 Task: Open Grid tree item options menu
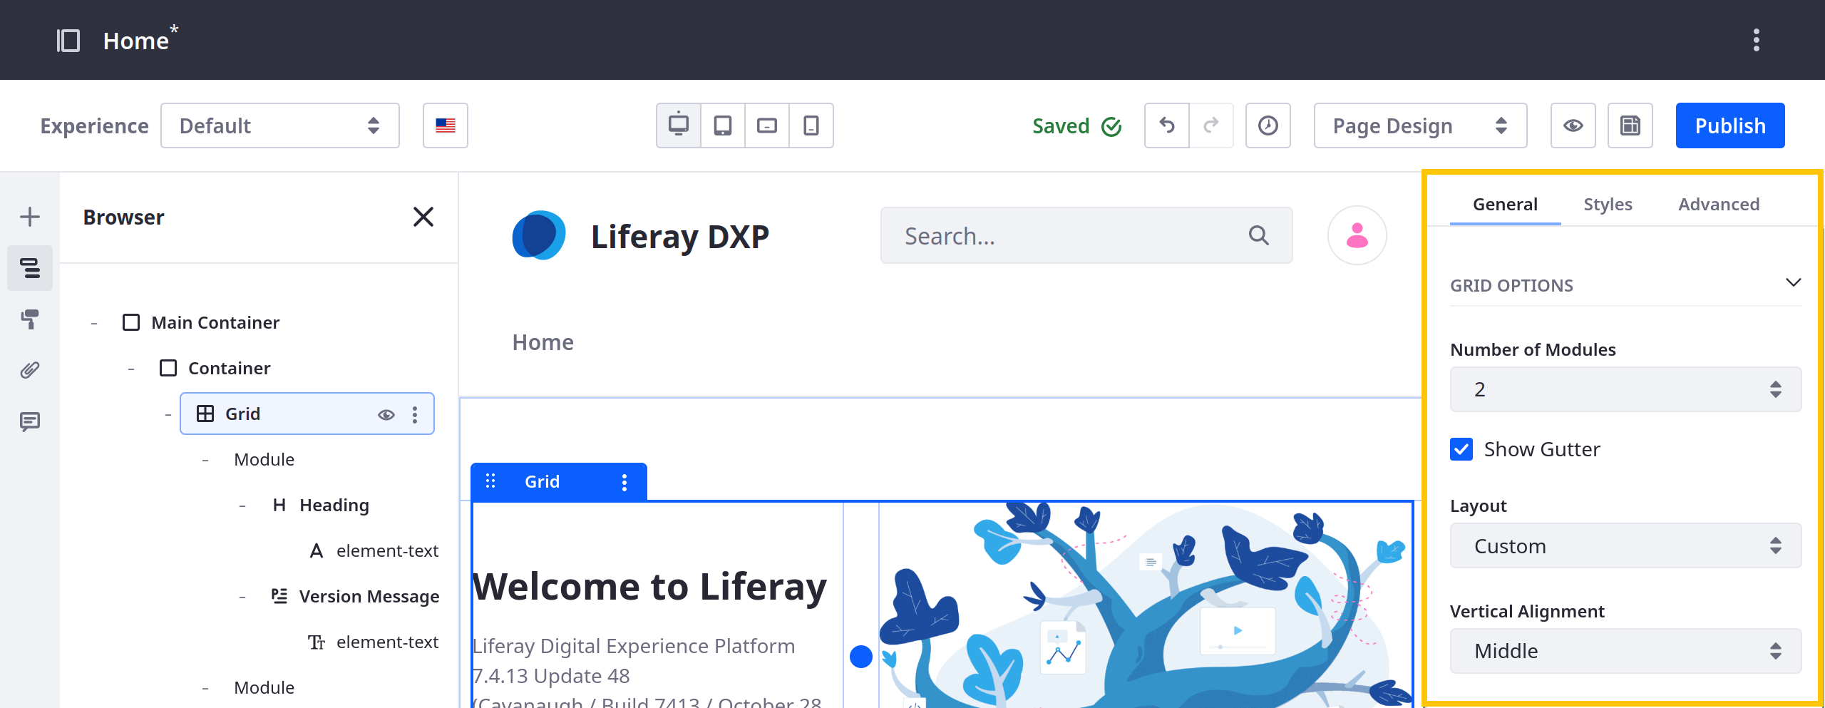tap(415, 415)
